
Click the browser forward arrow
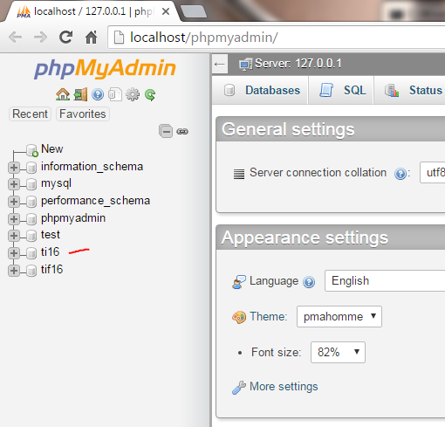tap(40, 38)
